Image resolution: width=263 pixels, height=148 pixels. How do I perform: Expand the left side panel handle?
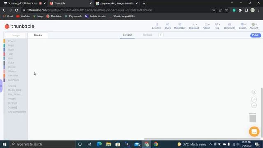pyautogui.click(x=1, y=86)
